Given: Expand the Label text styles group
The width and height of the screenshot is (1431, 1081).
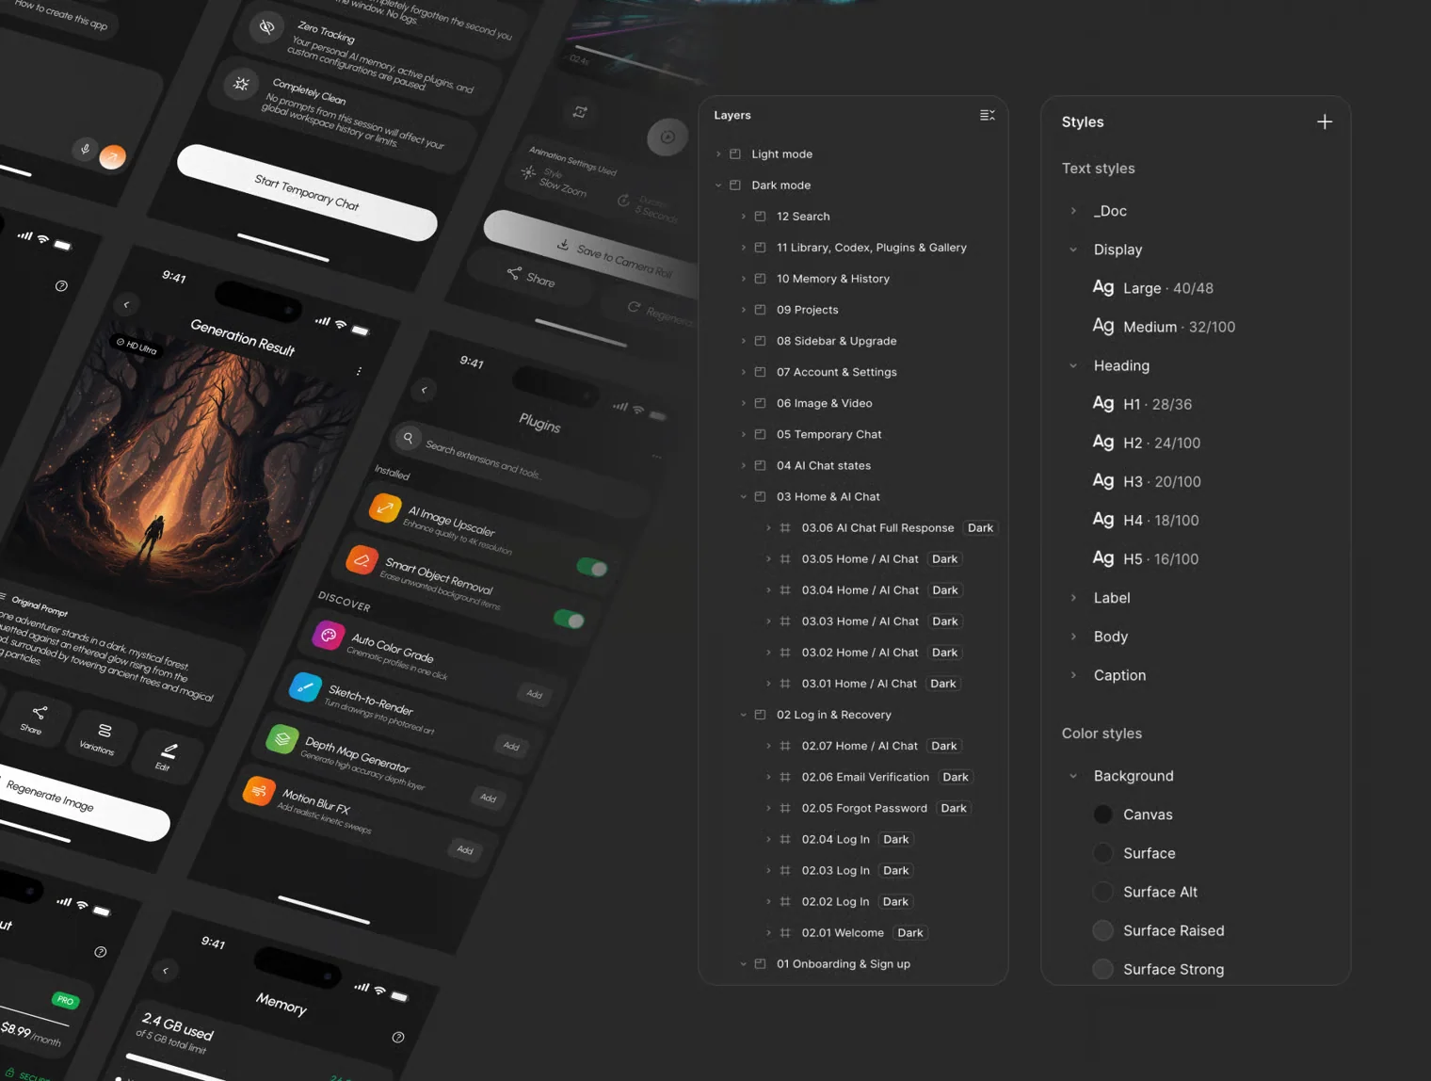Looking at the screenshot, I should pyautogui.click(x=1073, y=598).
